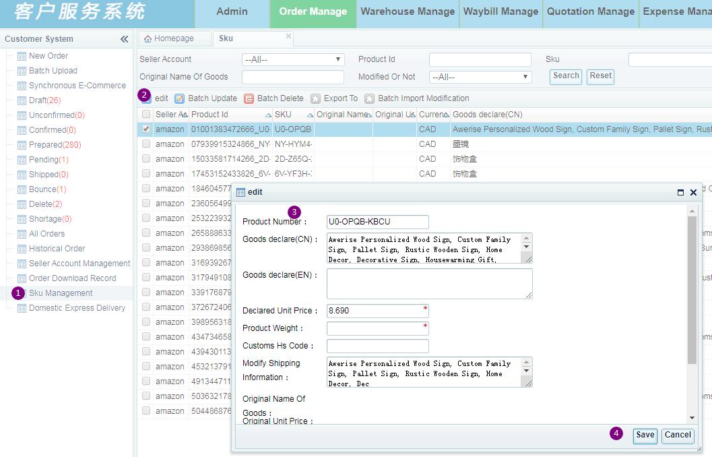Check the row with Product Id 265888633
This screenshot has width=712, height=457.
pos(145,233)
